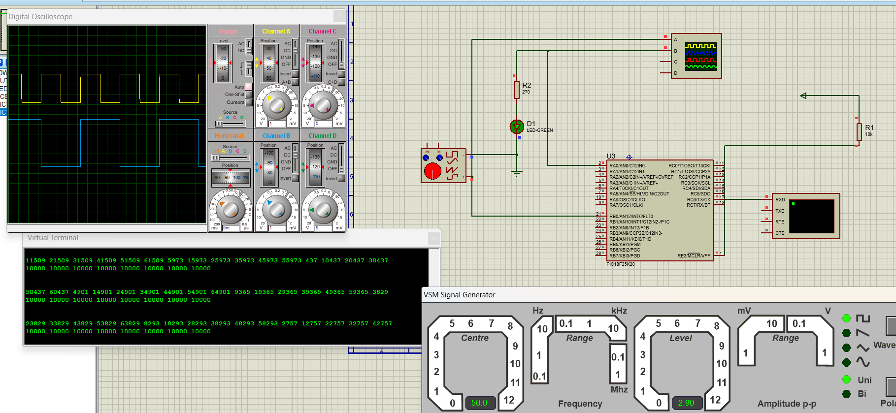Click the oscilloscope component in schematic
This screenshot has height=413, width=896.
[696, 56]
